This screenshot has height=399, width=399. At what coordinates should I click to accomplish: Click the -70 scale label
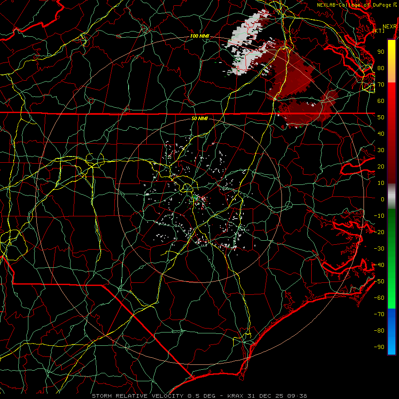click(x=379, y=314)
